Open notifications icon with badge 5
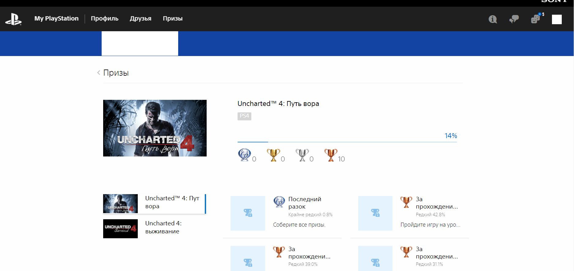 pos(536,19)
